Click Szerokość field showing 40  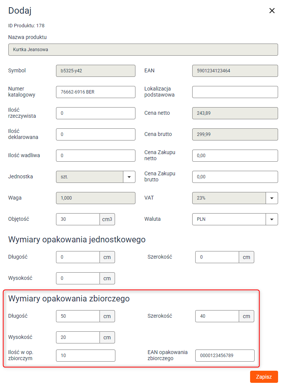pyautogui.click(x=217, y=316)
